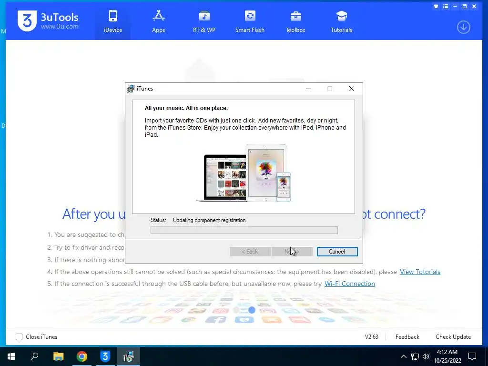Open the Tutorials tab
Screen dimensions: 488x366
click(x=341, y=21)
